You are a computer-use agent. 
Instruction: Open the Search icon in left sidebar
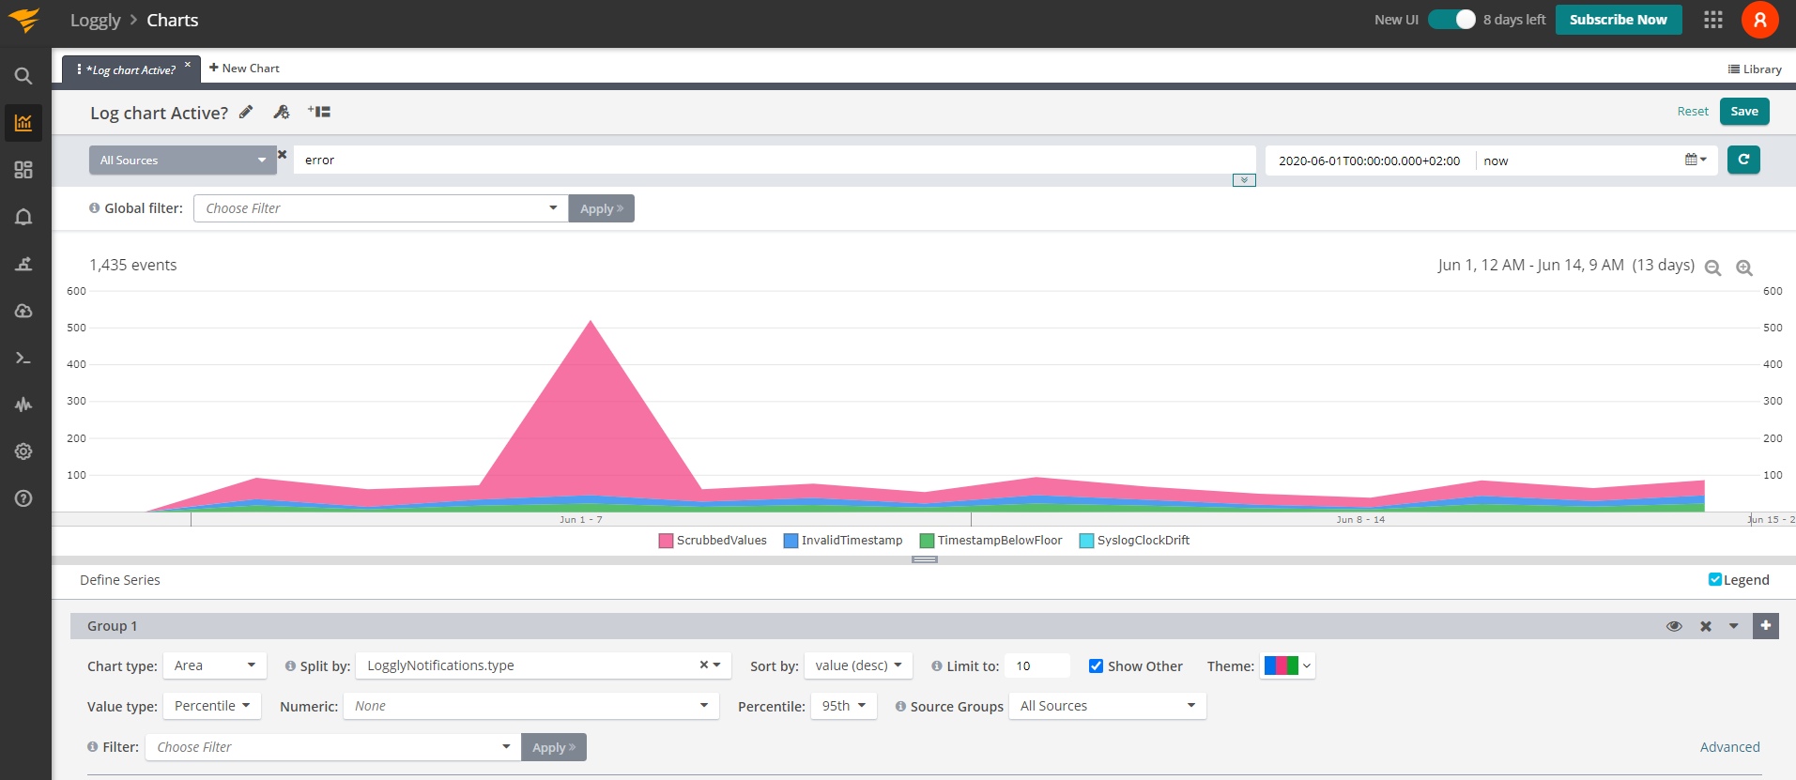pyautogui.click(x=23, y=76)
